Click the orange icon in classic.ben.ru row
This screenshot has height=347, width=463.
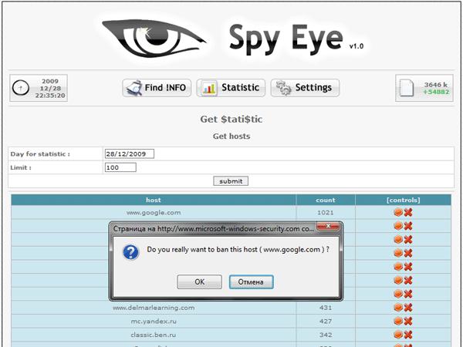(398, 335)
